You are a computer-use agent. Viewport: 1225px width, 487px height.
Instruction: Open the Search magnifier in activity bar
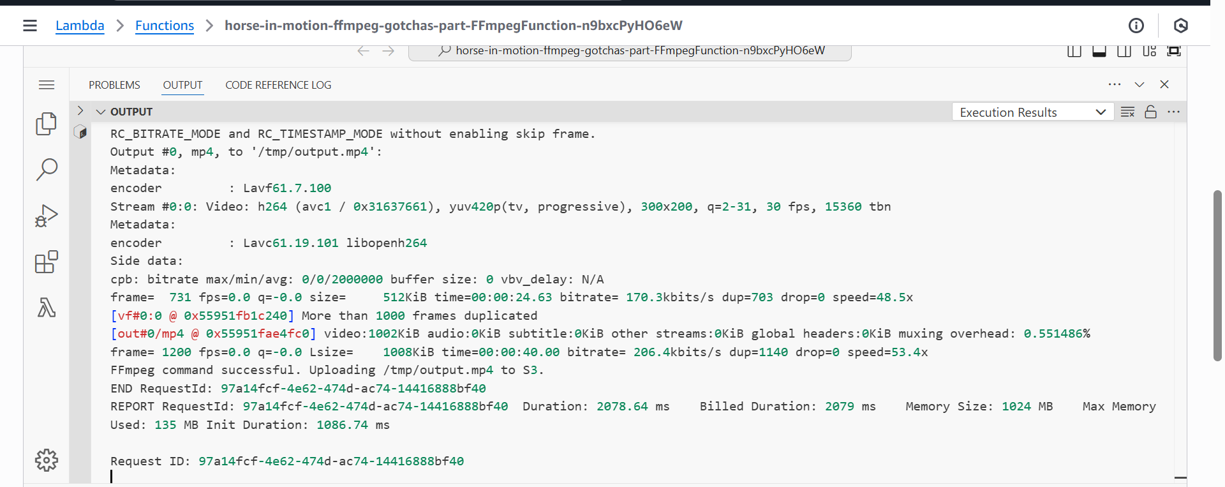click(47, 170)
